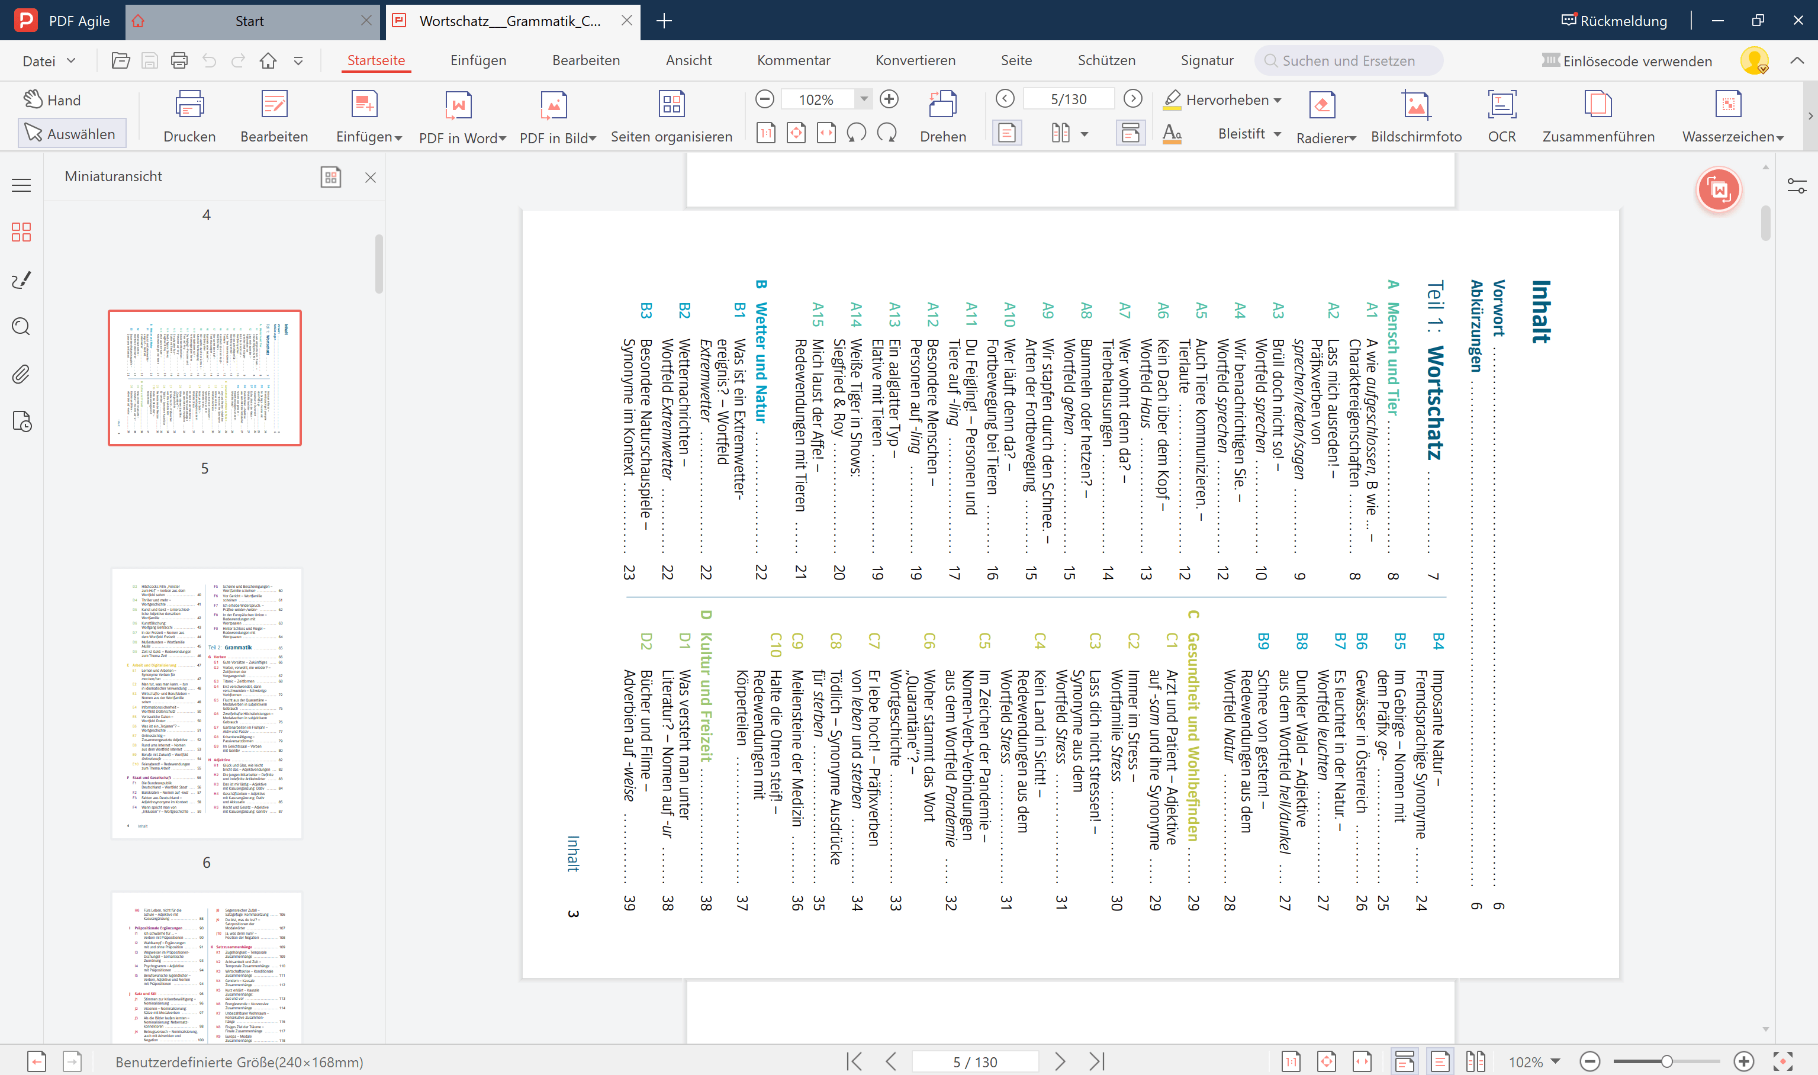The height and width of the screenshot is (1075, 1818).
Task: Go to previous page in ribbon
Action: 1005,98
